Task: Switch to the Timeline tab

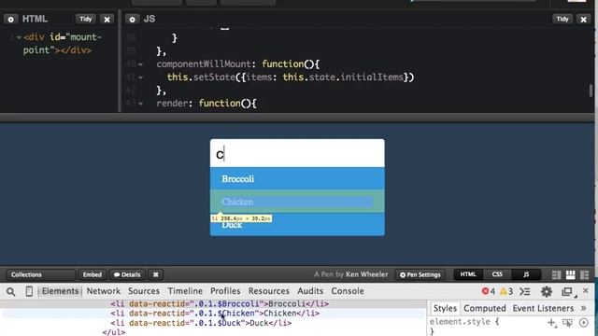Action: pyautogui.click(x=185, y=291)
